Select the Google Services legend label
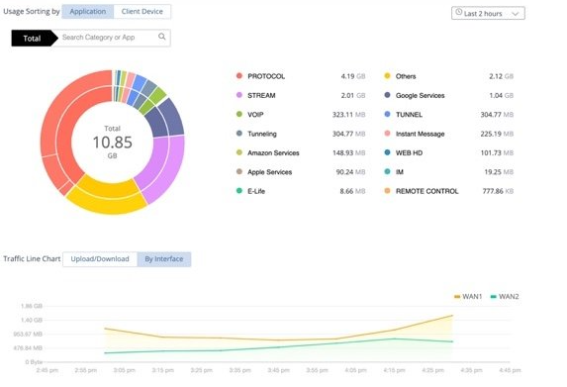Image resolution: width=567 pixels, height=387 pixels. pyautogui.click(x=421, y=95)
